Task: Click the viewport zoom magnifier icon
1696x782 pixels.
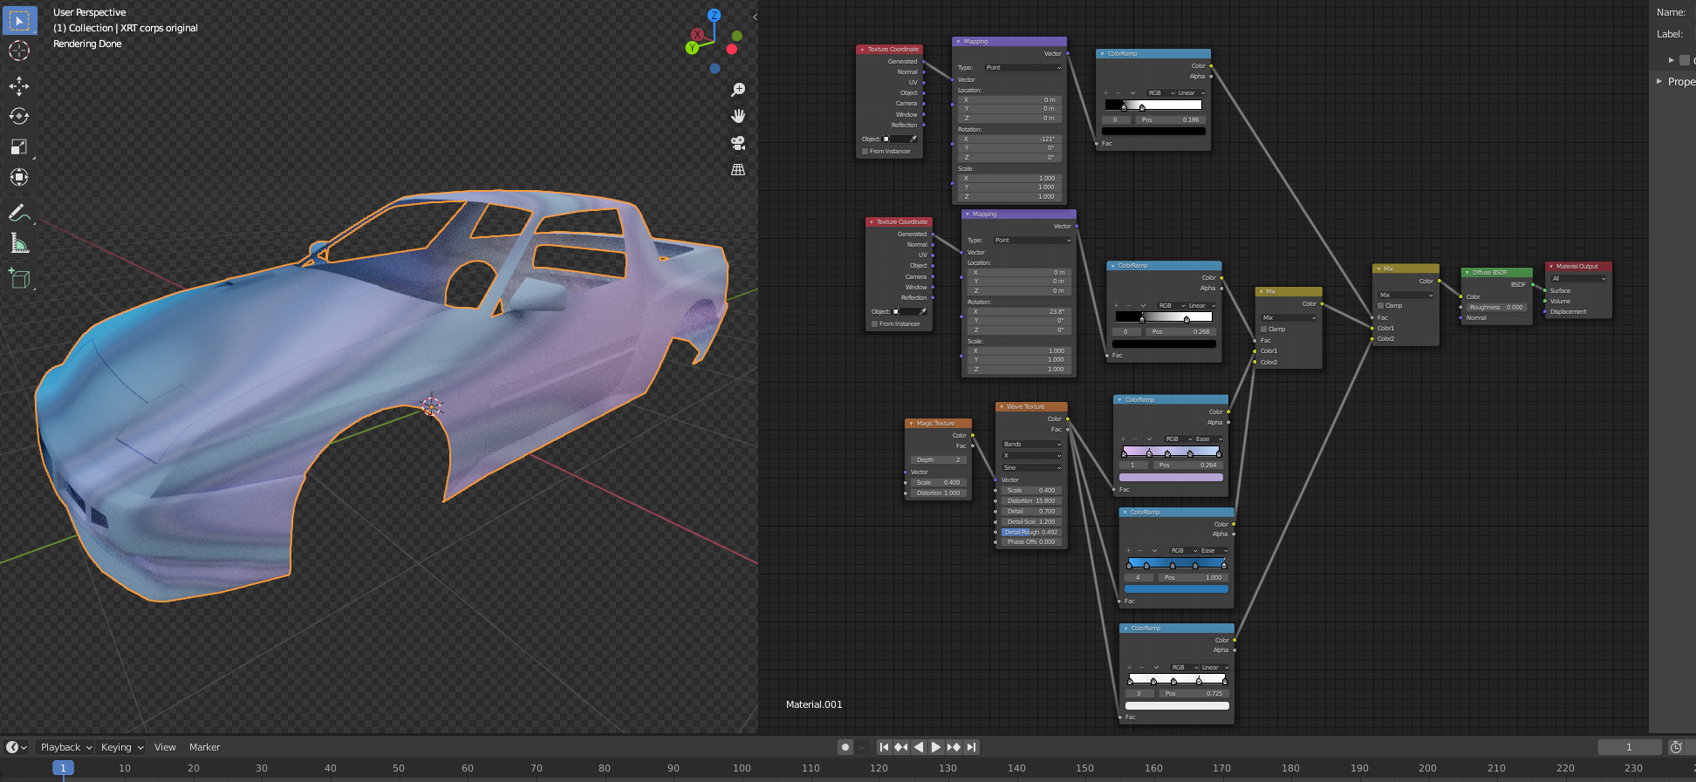Action: (x=738, y=90)
